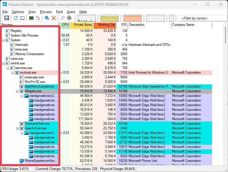This screenshot has width=228, height=172.
Task: Sort by the CPU column header
Action: pos(65,25)
